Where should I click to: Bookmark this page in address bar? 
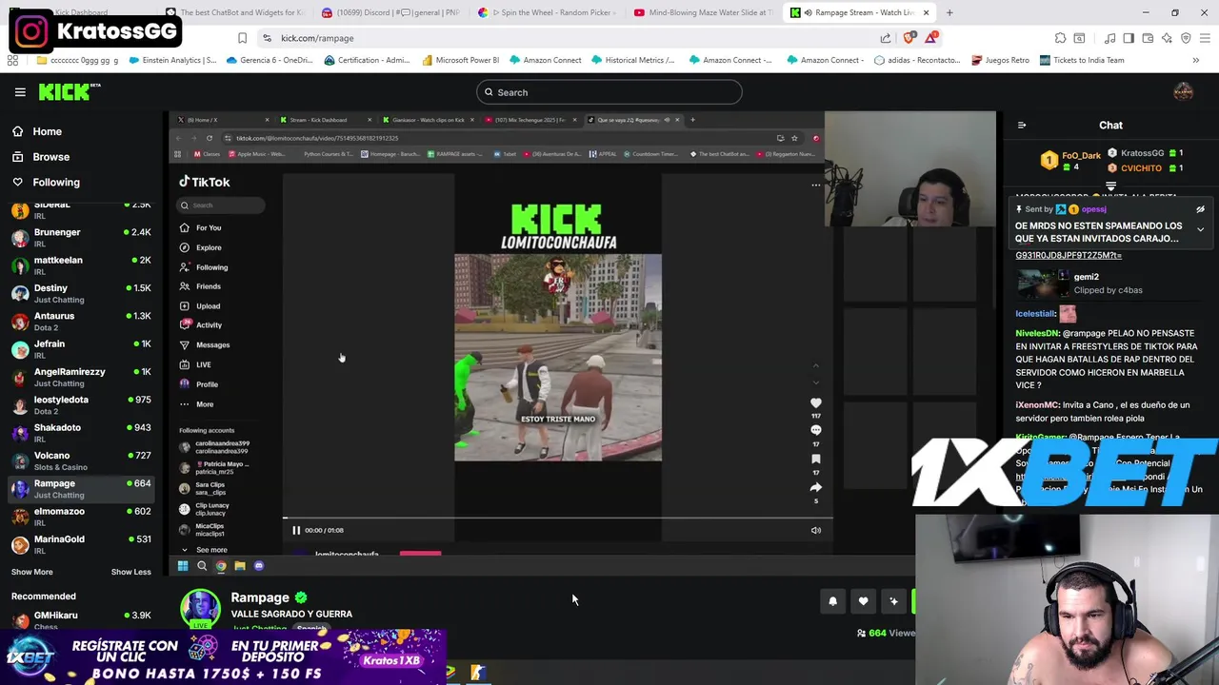tap(242, 38)
